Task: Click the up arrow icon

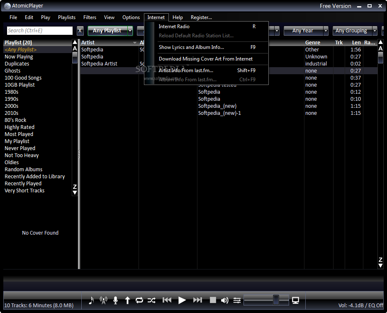Action: [127, 300]
